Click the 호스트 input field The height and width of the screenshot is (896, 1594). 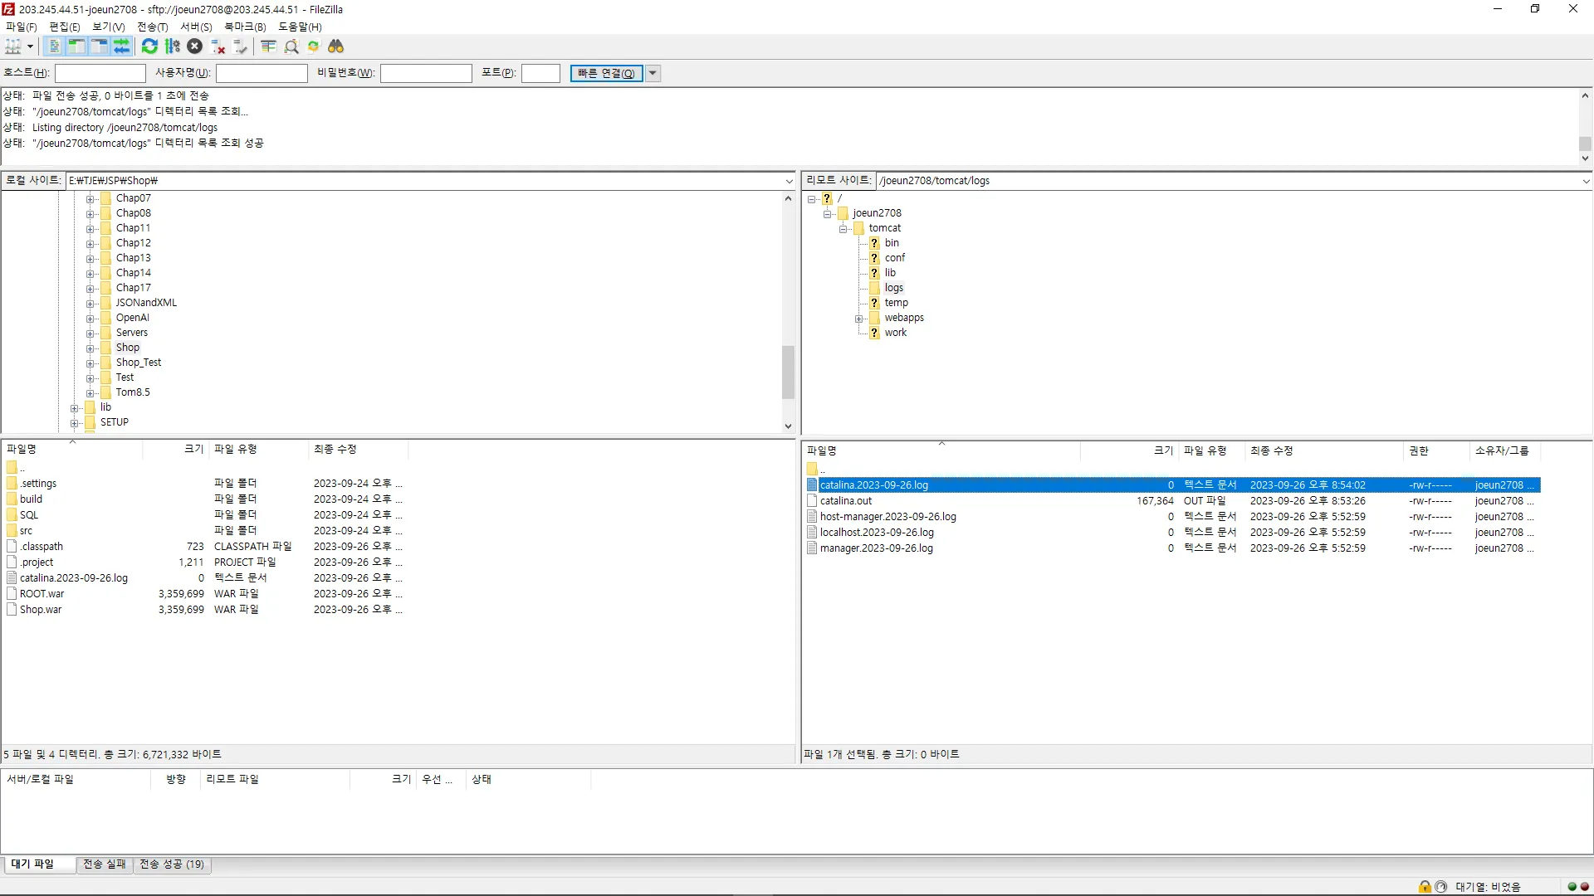pos(100,73)
